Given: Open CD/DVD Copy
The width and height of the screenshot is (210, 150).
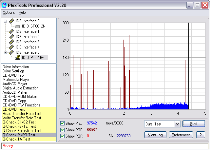Looking at the screenshot, I should pos(14,101).
